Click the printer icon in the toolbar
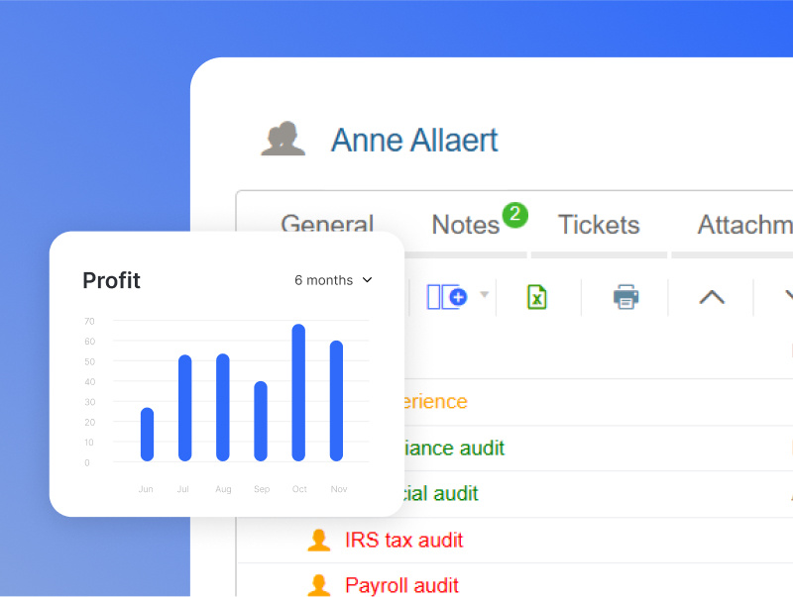The height and width of the screenshot is (597, 793). click(626, 296)
